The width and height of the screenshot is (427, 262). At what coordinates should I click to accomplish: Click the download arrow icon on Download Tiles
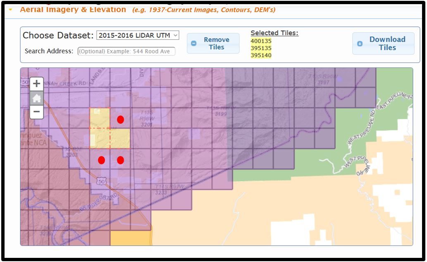[360, 43]
